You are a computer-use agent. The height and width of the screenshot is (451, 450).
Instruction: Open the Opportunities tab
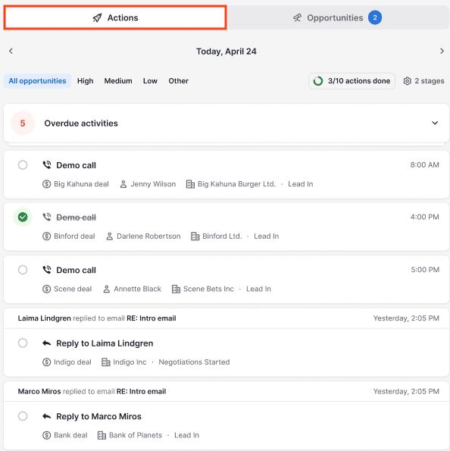coord(338,17)
